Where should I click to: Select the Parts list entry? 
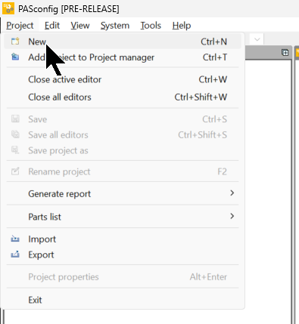coord(123,217)
